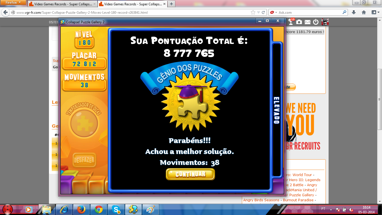Viewport: 382px width, 215px height.
Task: Click the user avatar picture
Action: point(325,22)
